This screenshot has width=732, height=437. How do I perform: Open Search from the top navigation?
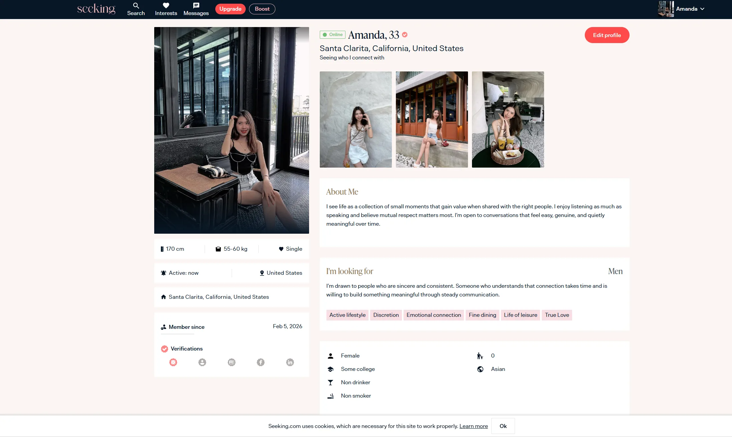point(136,9)
